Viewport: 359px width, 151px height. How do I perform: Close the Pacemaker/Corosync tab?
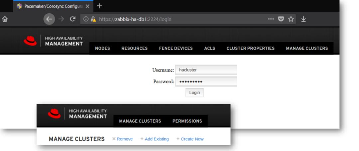87,6
